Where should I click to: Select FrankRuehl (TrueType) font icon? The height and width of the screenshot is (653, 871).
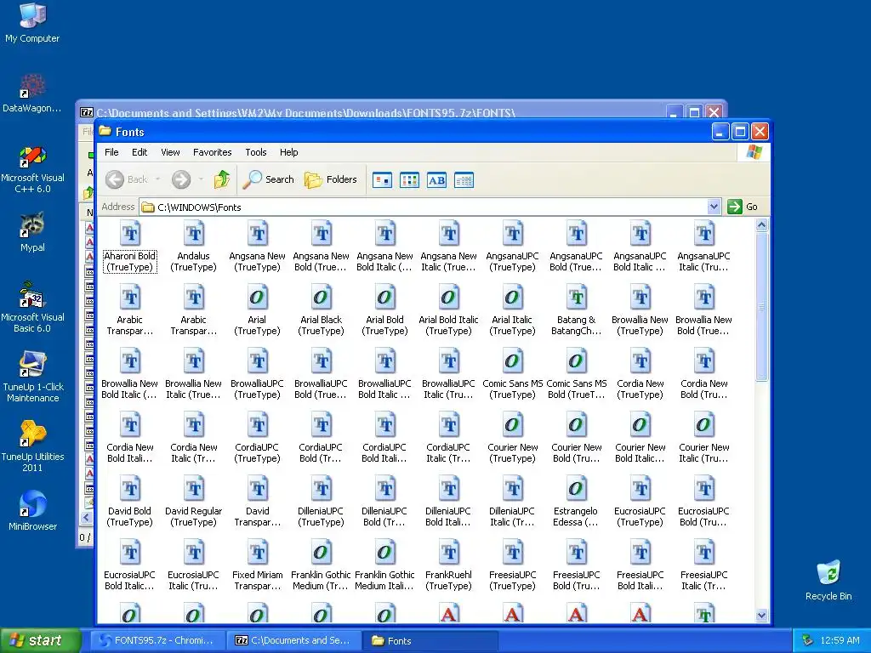pyautogui.click(x=449, y=553)
